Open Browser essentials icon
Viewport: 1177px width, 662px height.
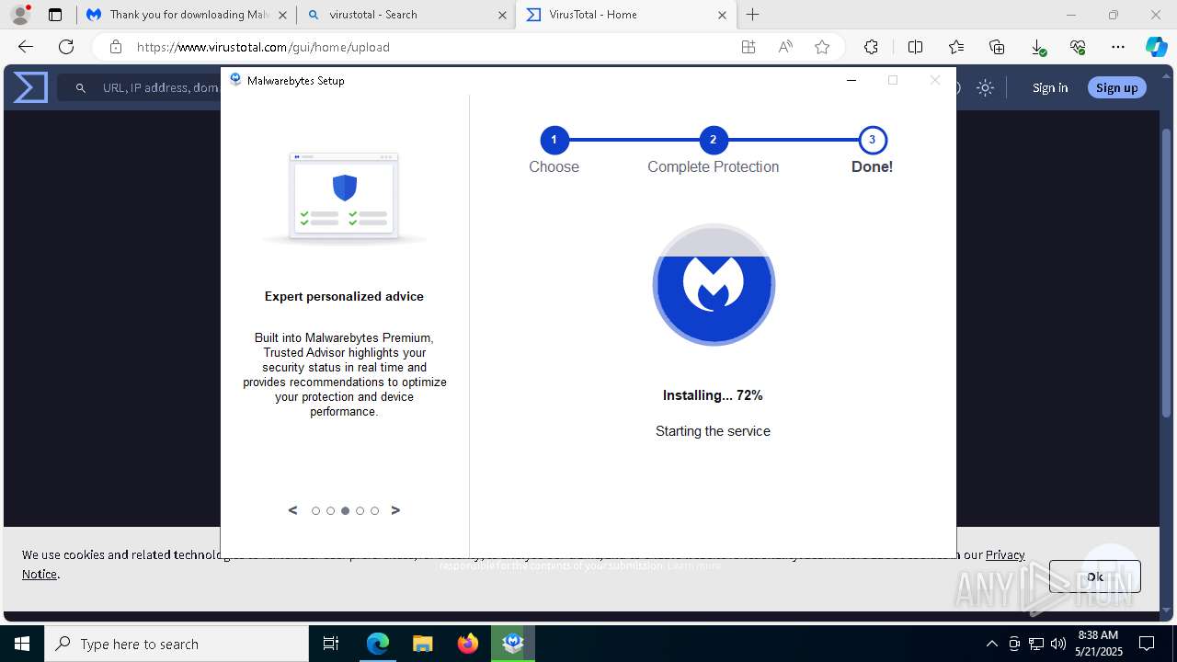1078,47
